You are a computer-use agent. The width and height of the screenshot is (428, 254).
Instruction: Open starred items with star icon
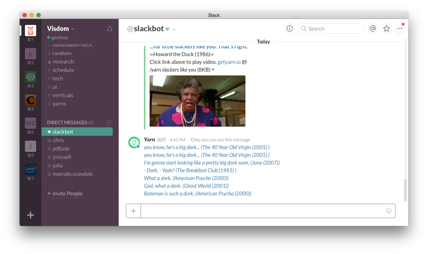pyautogui.click(x=387, y=29)
